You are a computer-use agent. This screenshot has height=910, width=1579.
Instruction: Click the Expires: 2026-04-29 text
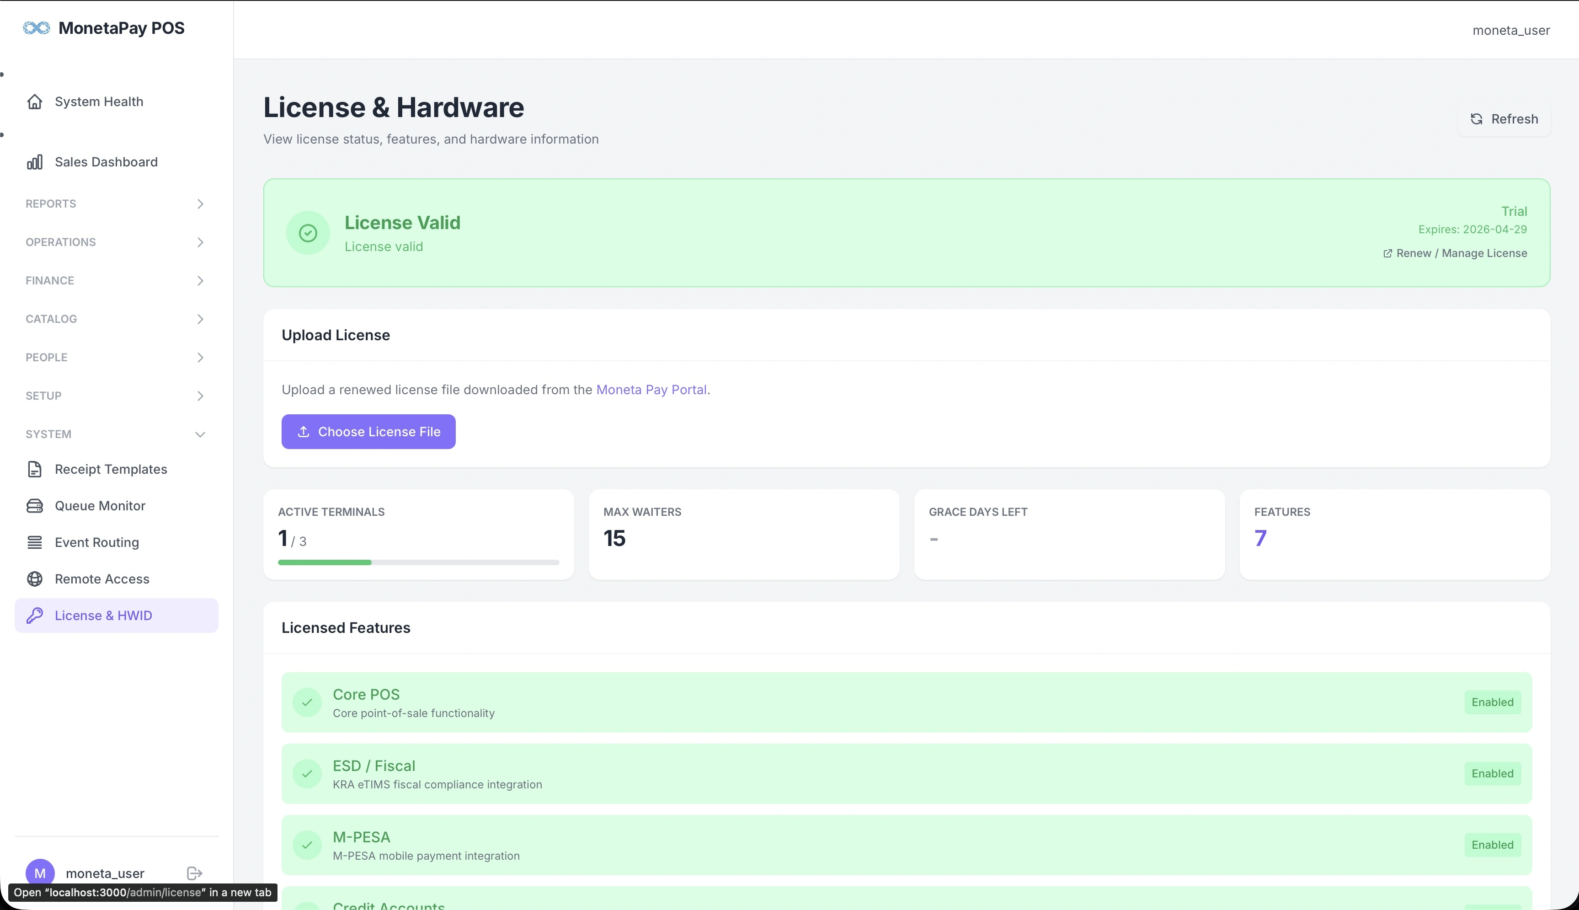click(1472, 230)
